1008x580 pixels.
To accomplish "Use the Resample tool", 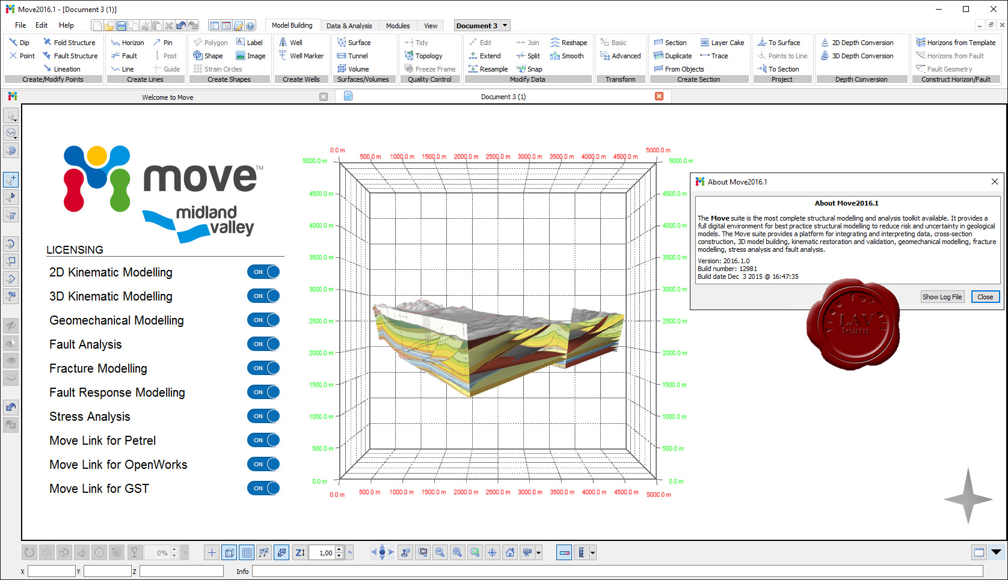I will point(488,69).
